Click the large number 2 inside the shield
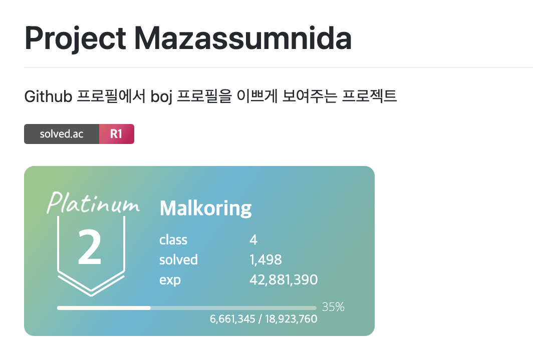The height and width of the screenshot is (350, 533). [90, 247]
